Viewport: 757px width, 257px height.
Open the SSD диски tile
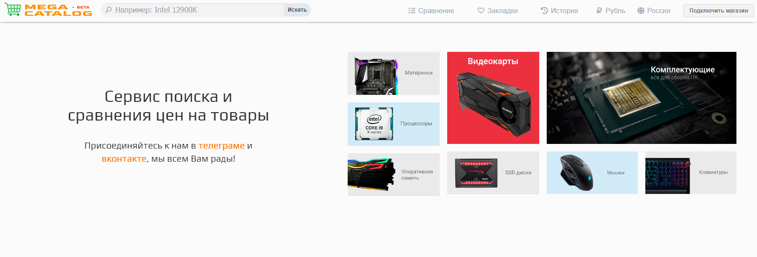tap(493, 173)
